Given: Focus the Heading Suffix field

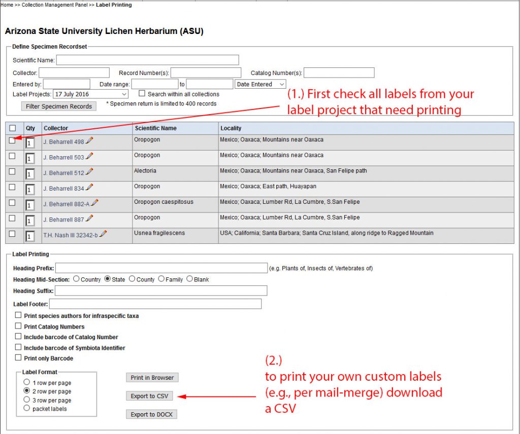Looking at the screenshot, I should tap(161, 291).
